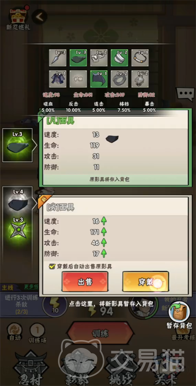Click the red 出售 sell button
The width and height of the screenshot is (196, 386).
coord(85,282)
